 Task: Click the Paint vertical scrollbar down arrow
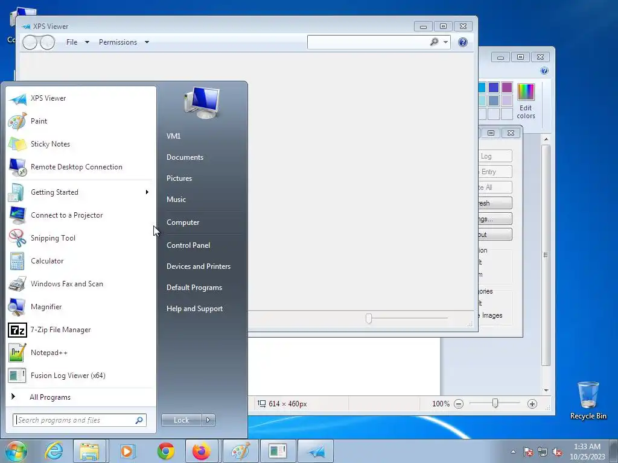pos(546,390)
